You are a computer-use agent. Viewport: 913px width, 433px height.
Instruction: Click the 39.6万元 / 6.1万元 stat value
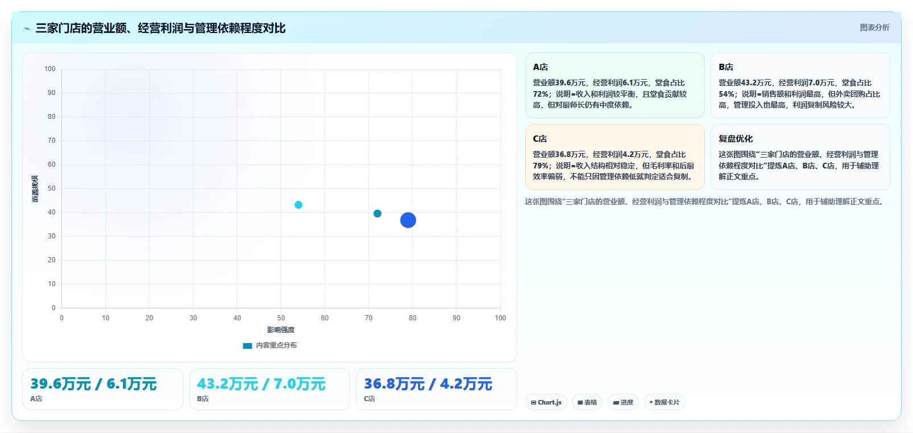93,384
